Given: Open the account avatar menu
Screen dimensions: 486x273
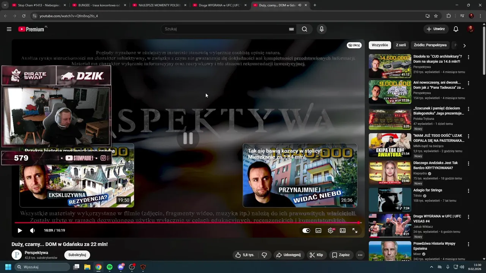Looking at the screenshot, I should pyautogui.click(x=470, y=29).
